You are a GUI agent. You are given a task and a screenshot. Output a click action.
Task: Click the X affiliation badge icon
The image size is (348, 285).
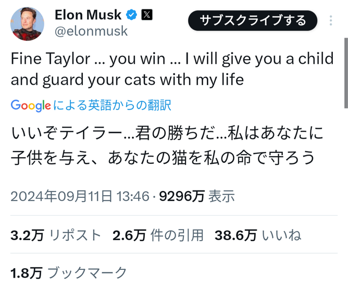(147, 15)
